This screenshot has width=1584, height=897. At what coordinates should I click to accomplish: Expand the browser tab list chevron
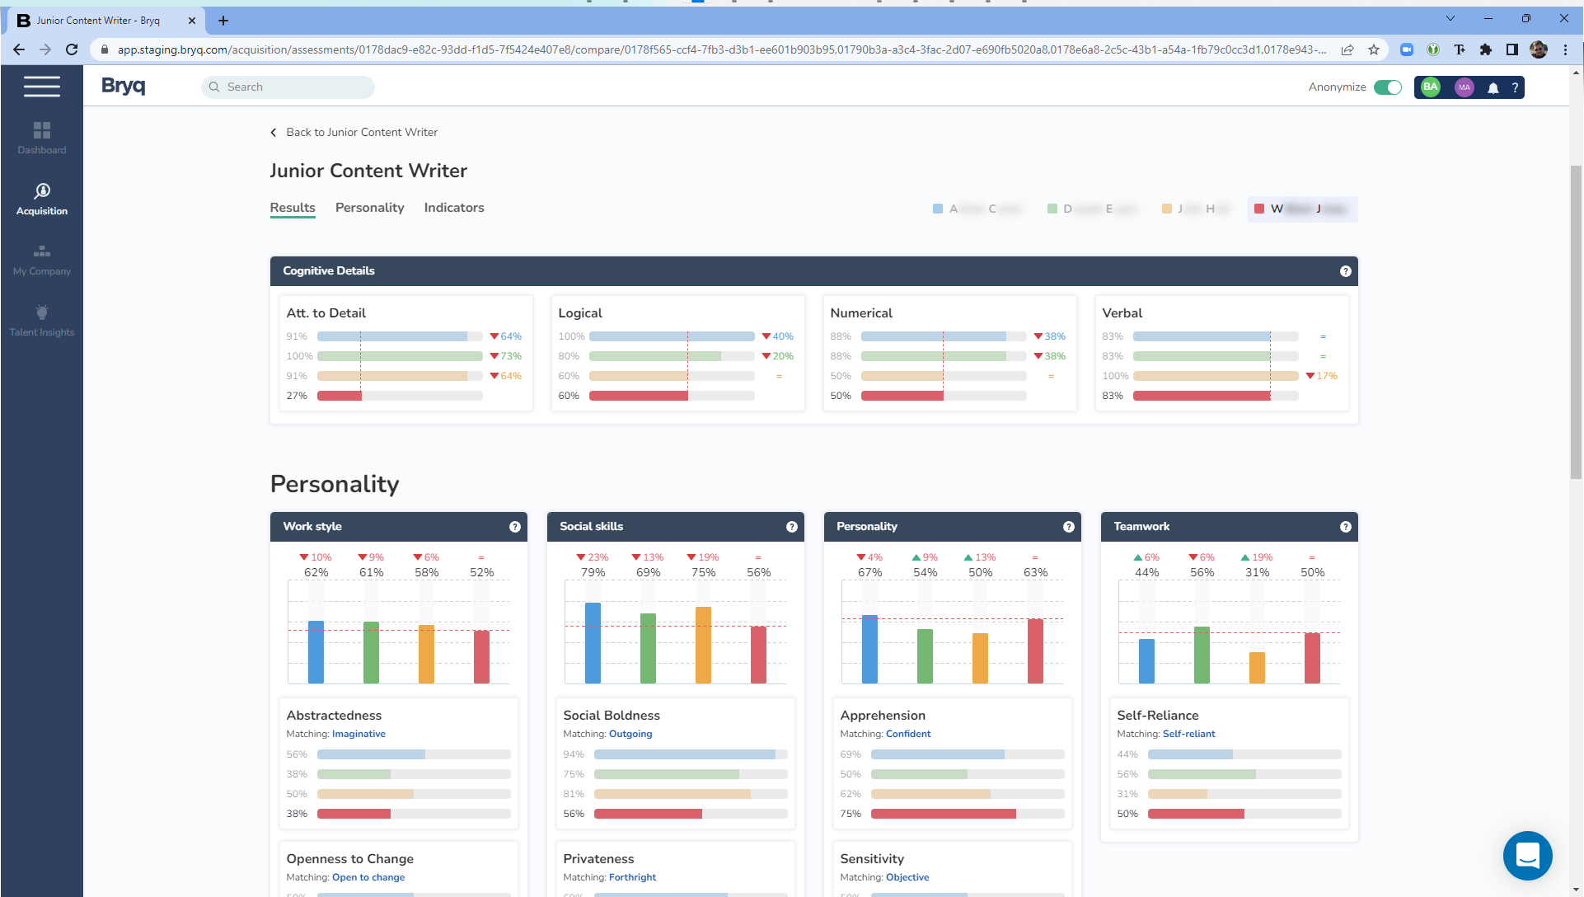(1449, 18)
